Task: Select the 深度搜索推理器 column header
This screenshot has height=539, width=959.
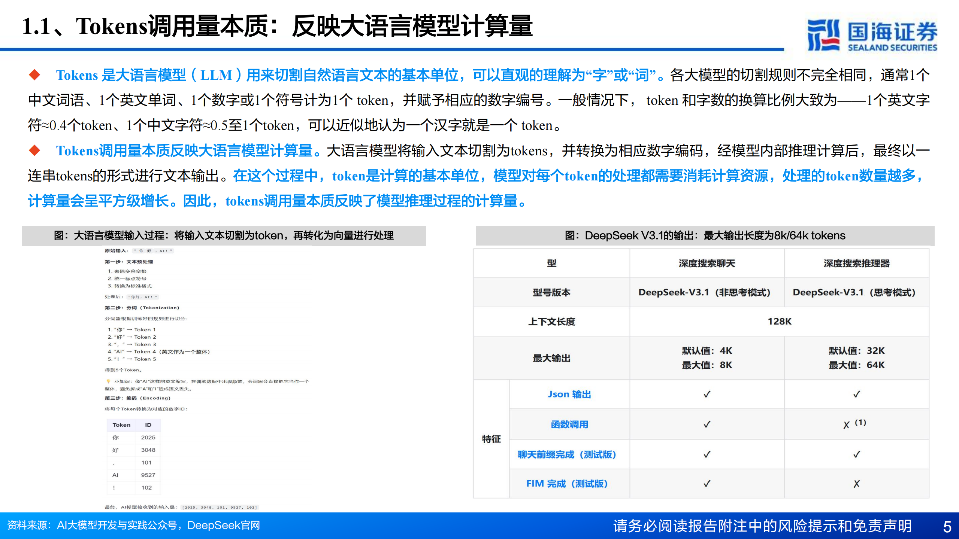Action: coord(856,263)
